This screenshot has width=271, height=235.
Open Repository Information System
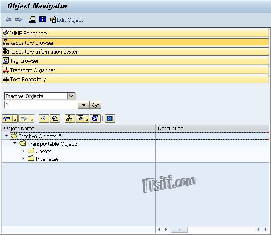pyautogui.click(x=136, y=52)
